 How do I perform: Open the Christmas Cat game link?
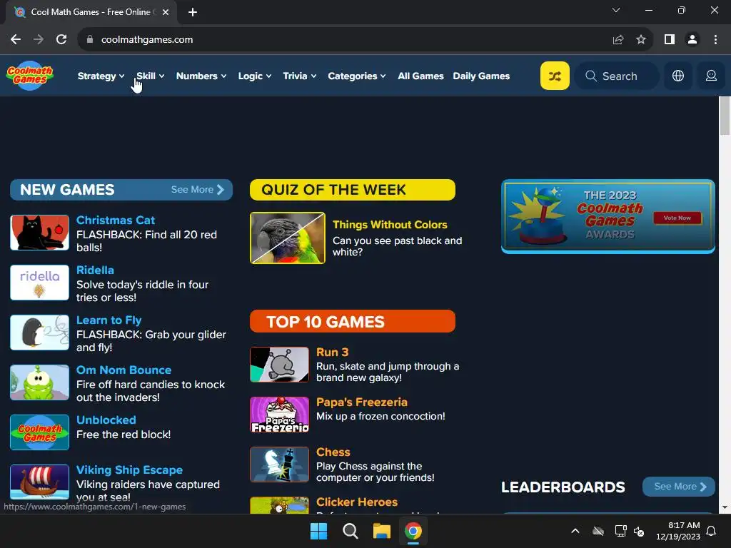point(116,220)
